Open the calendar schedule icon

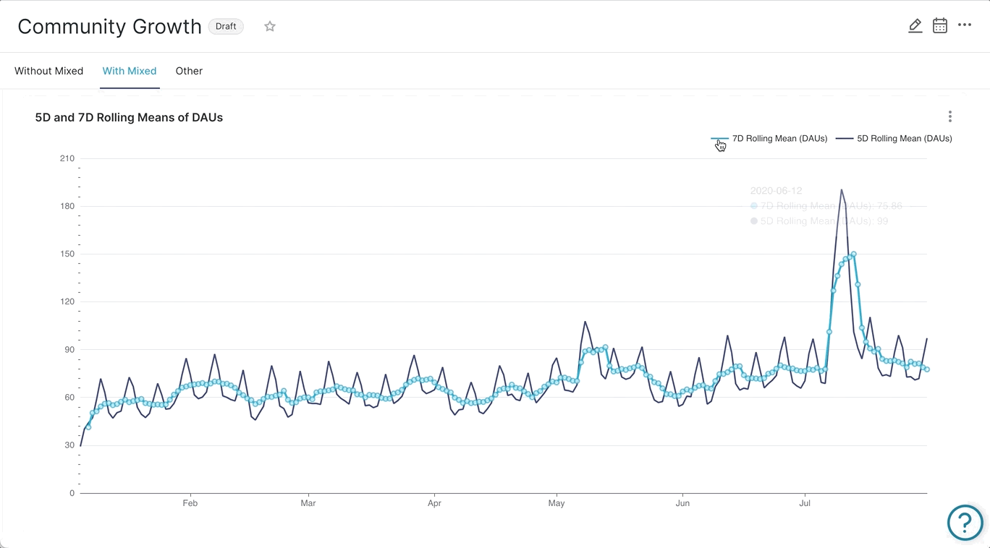939,26
